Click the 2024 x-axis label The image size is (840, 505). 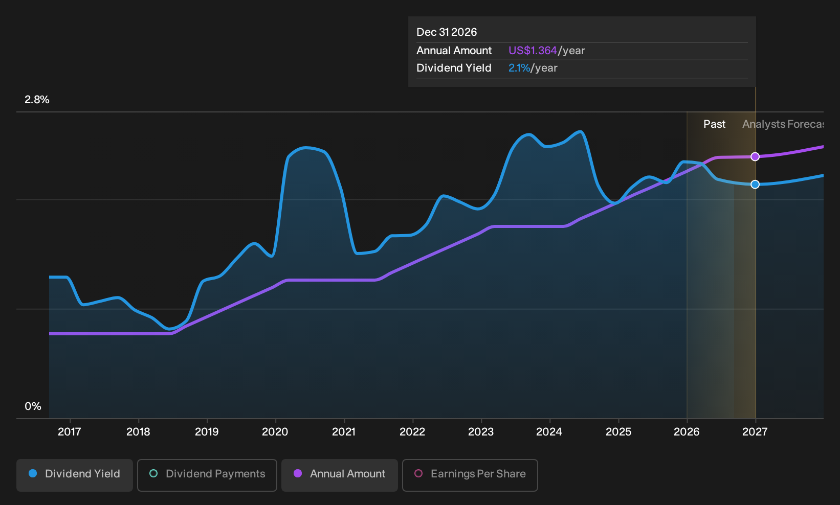pos(549,432)
